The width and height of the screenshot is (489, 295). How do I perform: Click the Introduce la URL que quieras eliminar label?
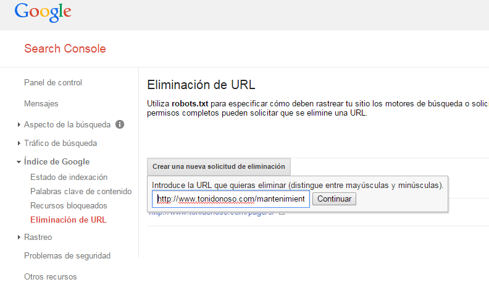point(298,185)
